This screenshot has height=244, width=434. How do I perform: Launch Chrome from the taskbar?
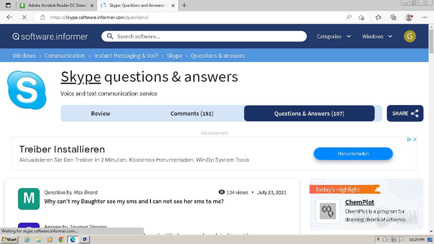tap(61, 240)
